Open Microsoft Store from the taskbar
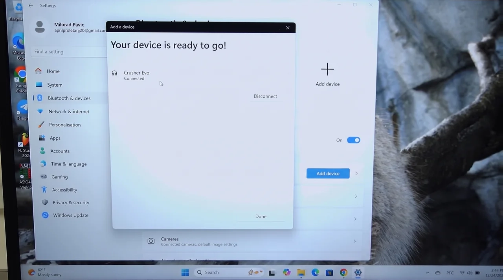The image size is (503, 280). point(329,273)
